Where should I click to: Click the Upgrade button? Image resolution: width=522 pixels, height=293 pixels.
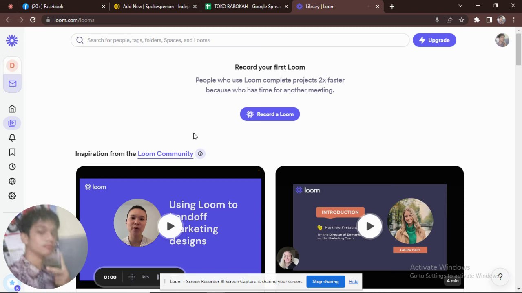434,40
